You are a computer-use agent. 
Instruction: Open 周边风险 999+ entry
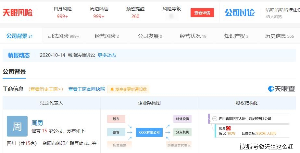[99, 13]
